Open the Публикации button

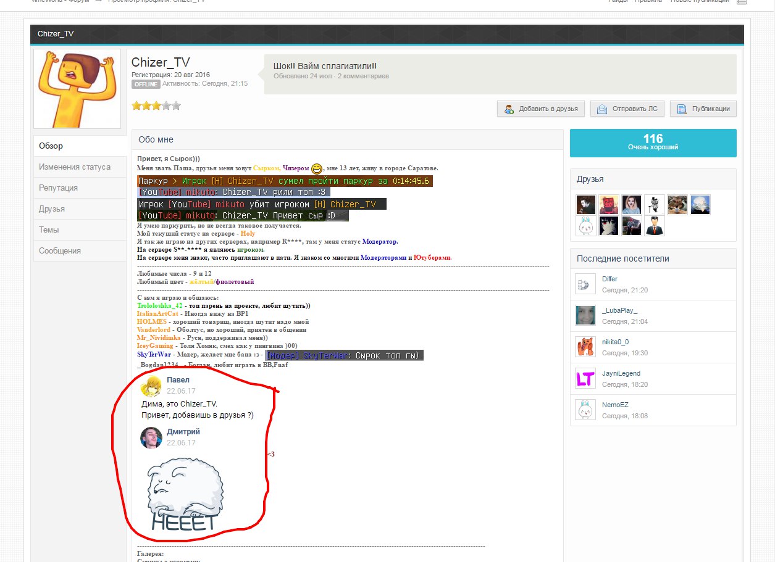click(x=703, y=109)
